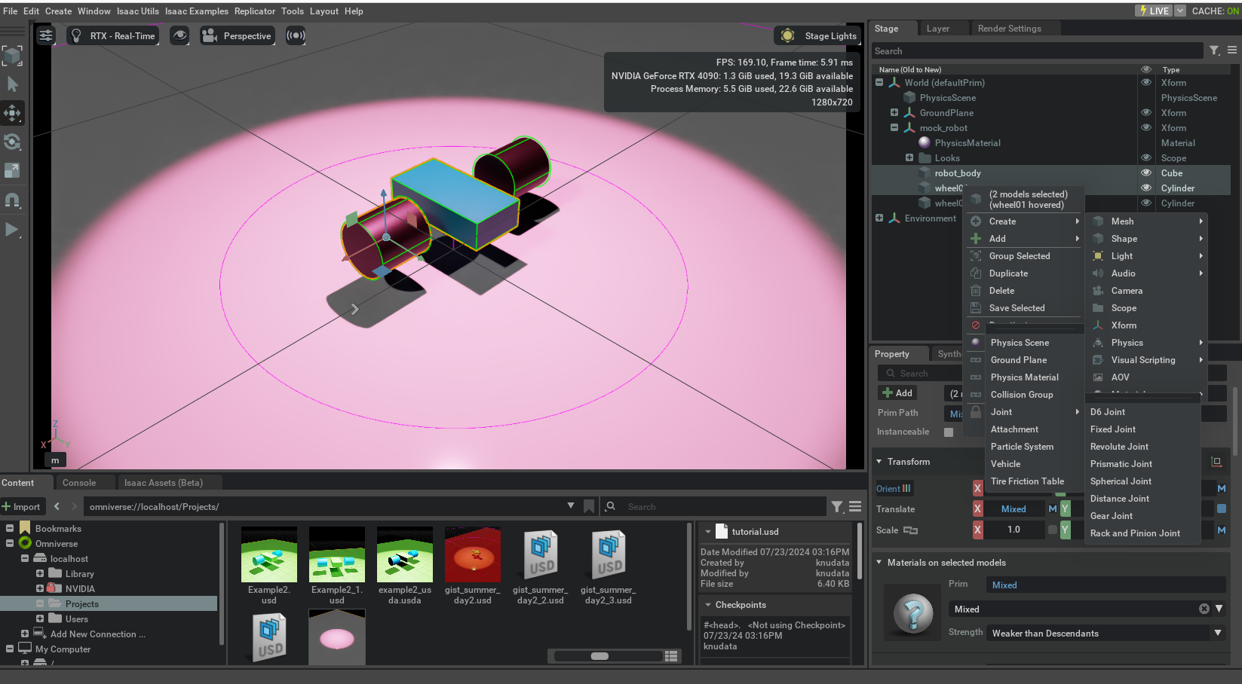Clear the Mixed material binding
The height and width of the screenshot is (684, 1242).
point(1204,609)
